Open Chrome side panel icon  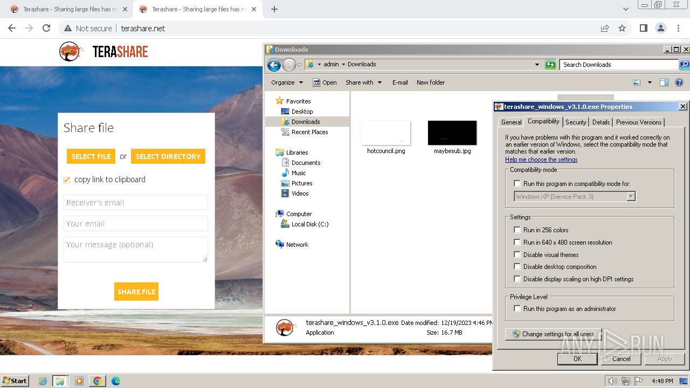coord(643,28)
